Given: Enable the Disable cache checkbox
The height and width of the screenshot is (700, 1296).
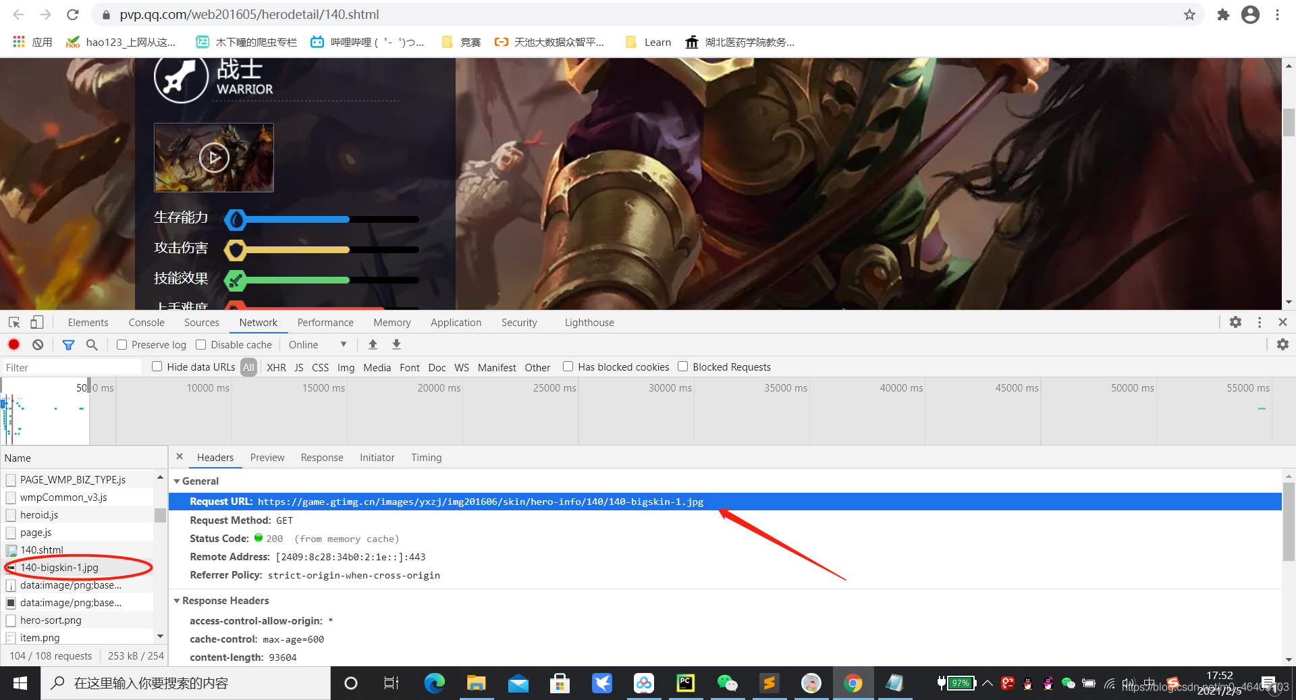Looking at the screenshot, I should 201,344.
